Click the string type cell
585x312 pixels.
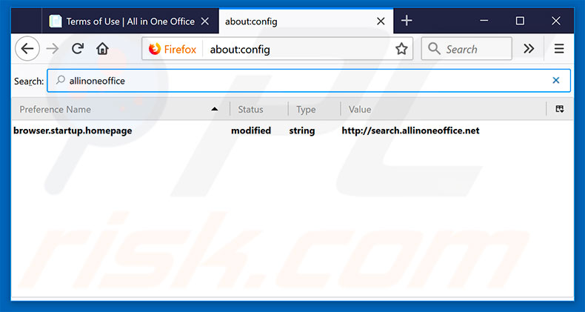(302, 131)
